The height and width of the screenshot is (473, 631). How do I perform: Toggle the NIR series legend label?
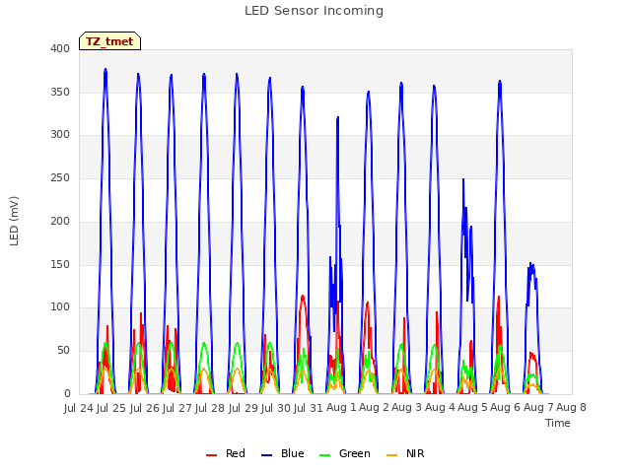click(x=415, y=453)
